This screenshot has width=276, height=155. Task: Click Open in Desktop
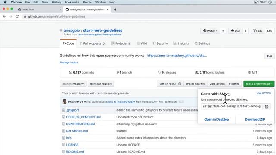(x=216, y=119)
